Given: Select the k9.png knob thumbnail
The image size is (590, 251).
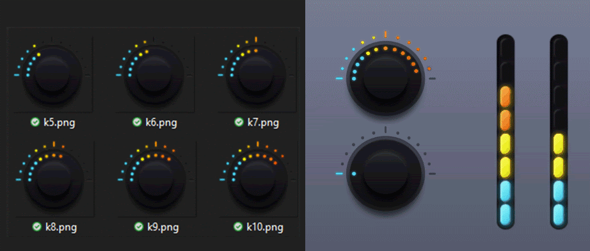Looking at the screenshot, I should point(155,179).
